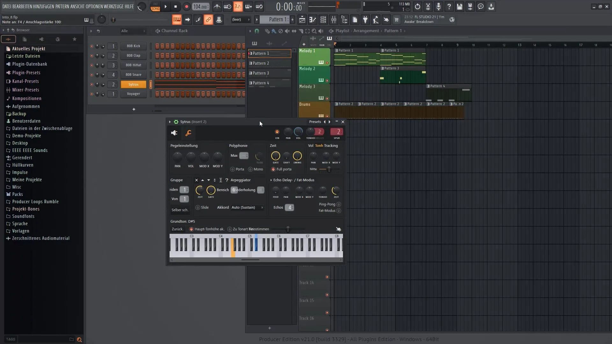The image size is (612, 344).
Task: Open the Playlist Arrangement panel icon
Action: [331, 31]
